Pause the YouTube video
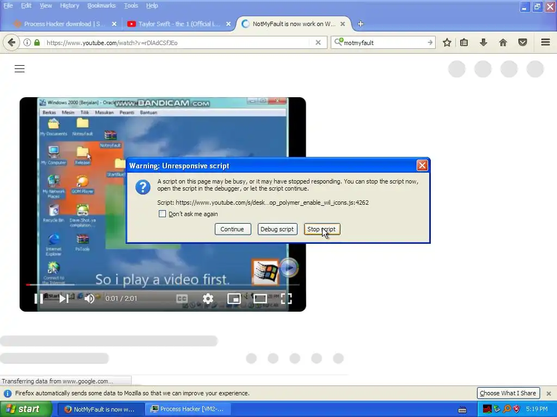The width and height of the screenshot is (557, 417). 39,299
